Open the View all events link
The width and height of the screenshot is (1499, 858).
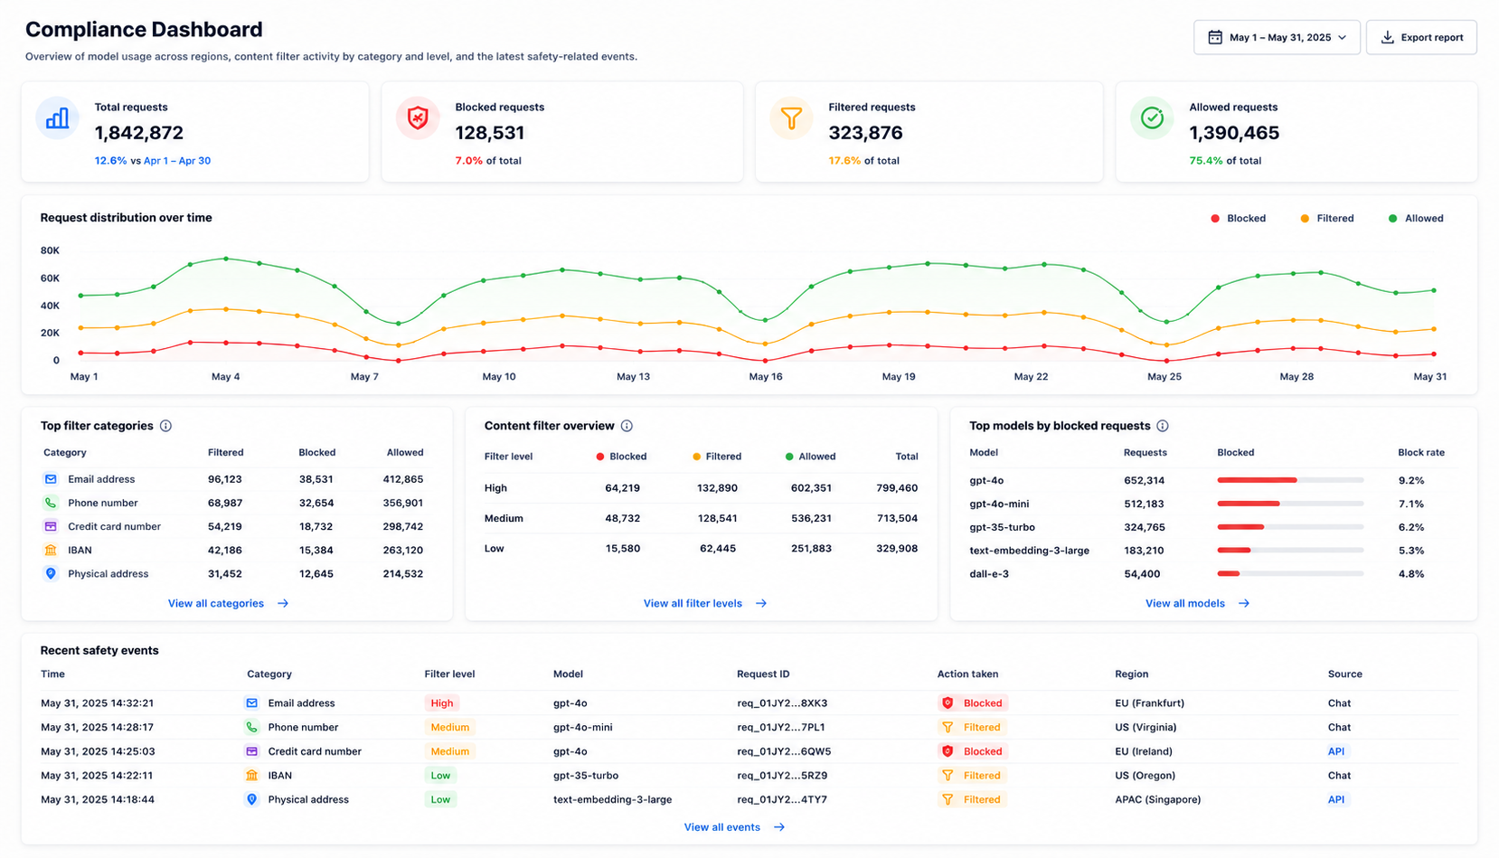(x=734, y=827)
